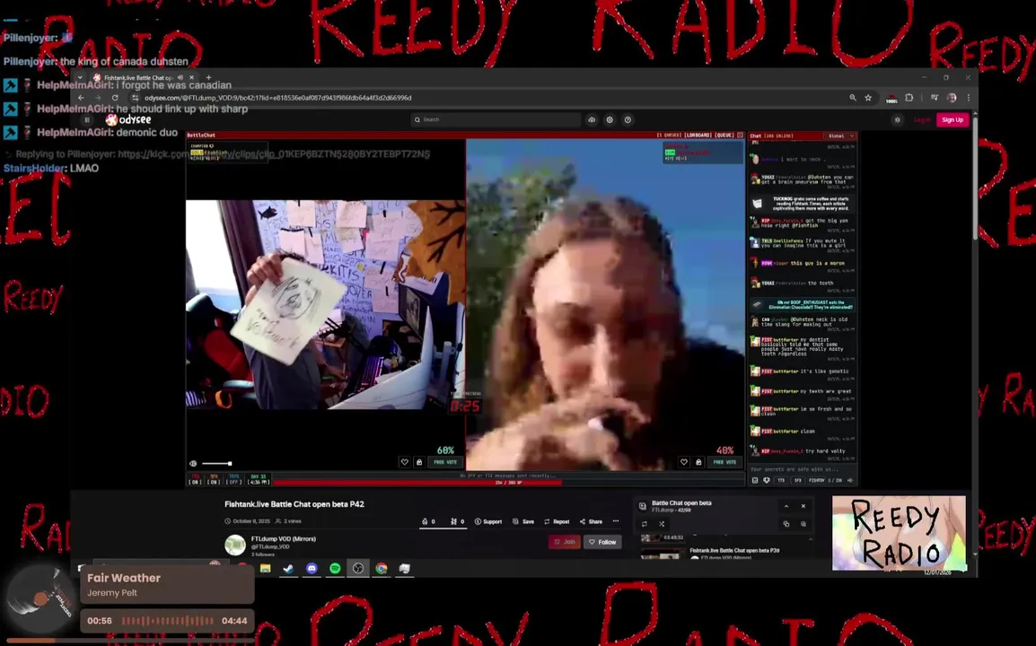Open the gear settings icon near Log In

coord(897,119)
